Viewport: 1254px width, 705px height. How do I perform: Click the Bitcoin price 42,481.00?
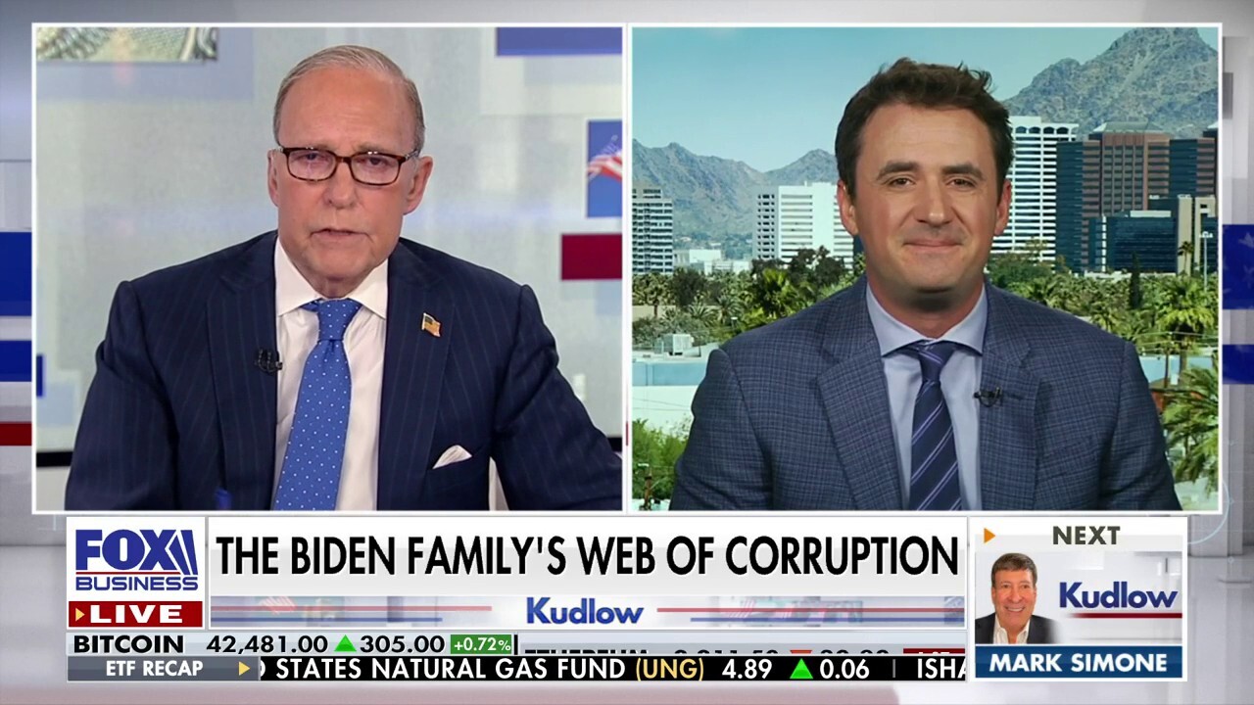[x=267, y=644]
